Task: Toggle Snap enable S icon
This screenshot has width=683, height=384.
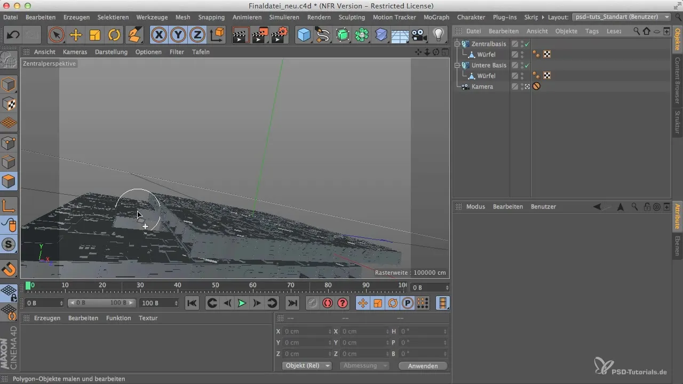Action: (9, 245)
